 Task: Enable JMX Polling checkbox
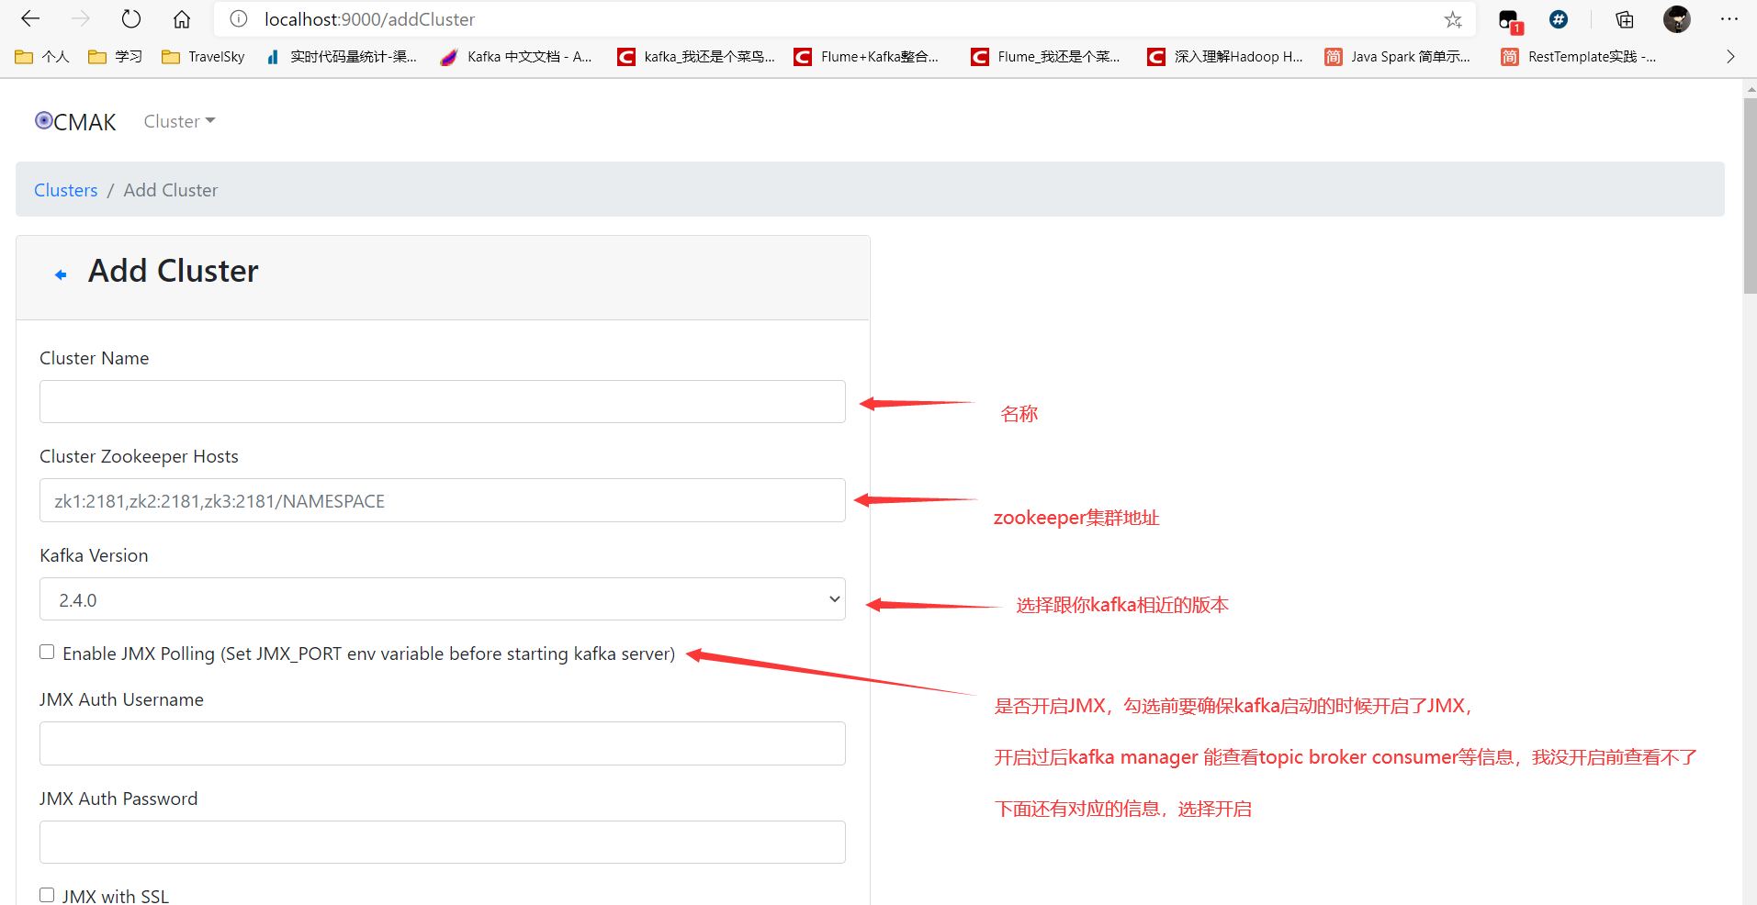click(x=47, y=652)
